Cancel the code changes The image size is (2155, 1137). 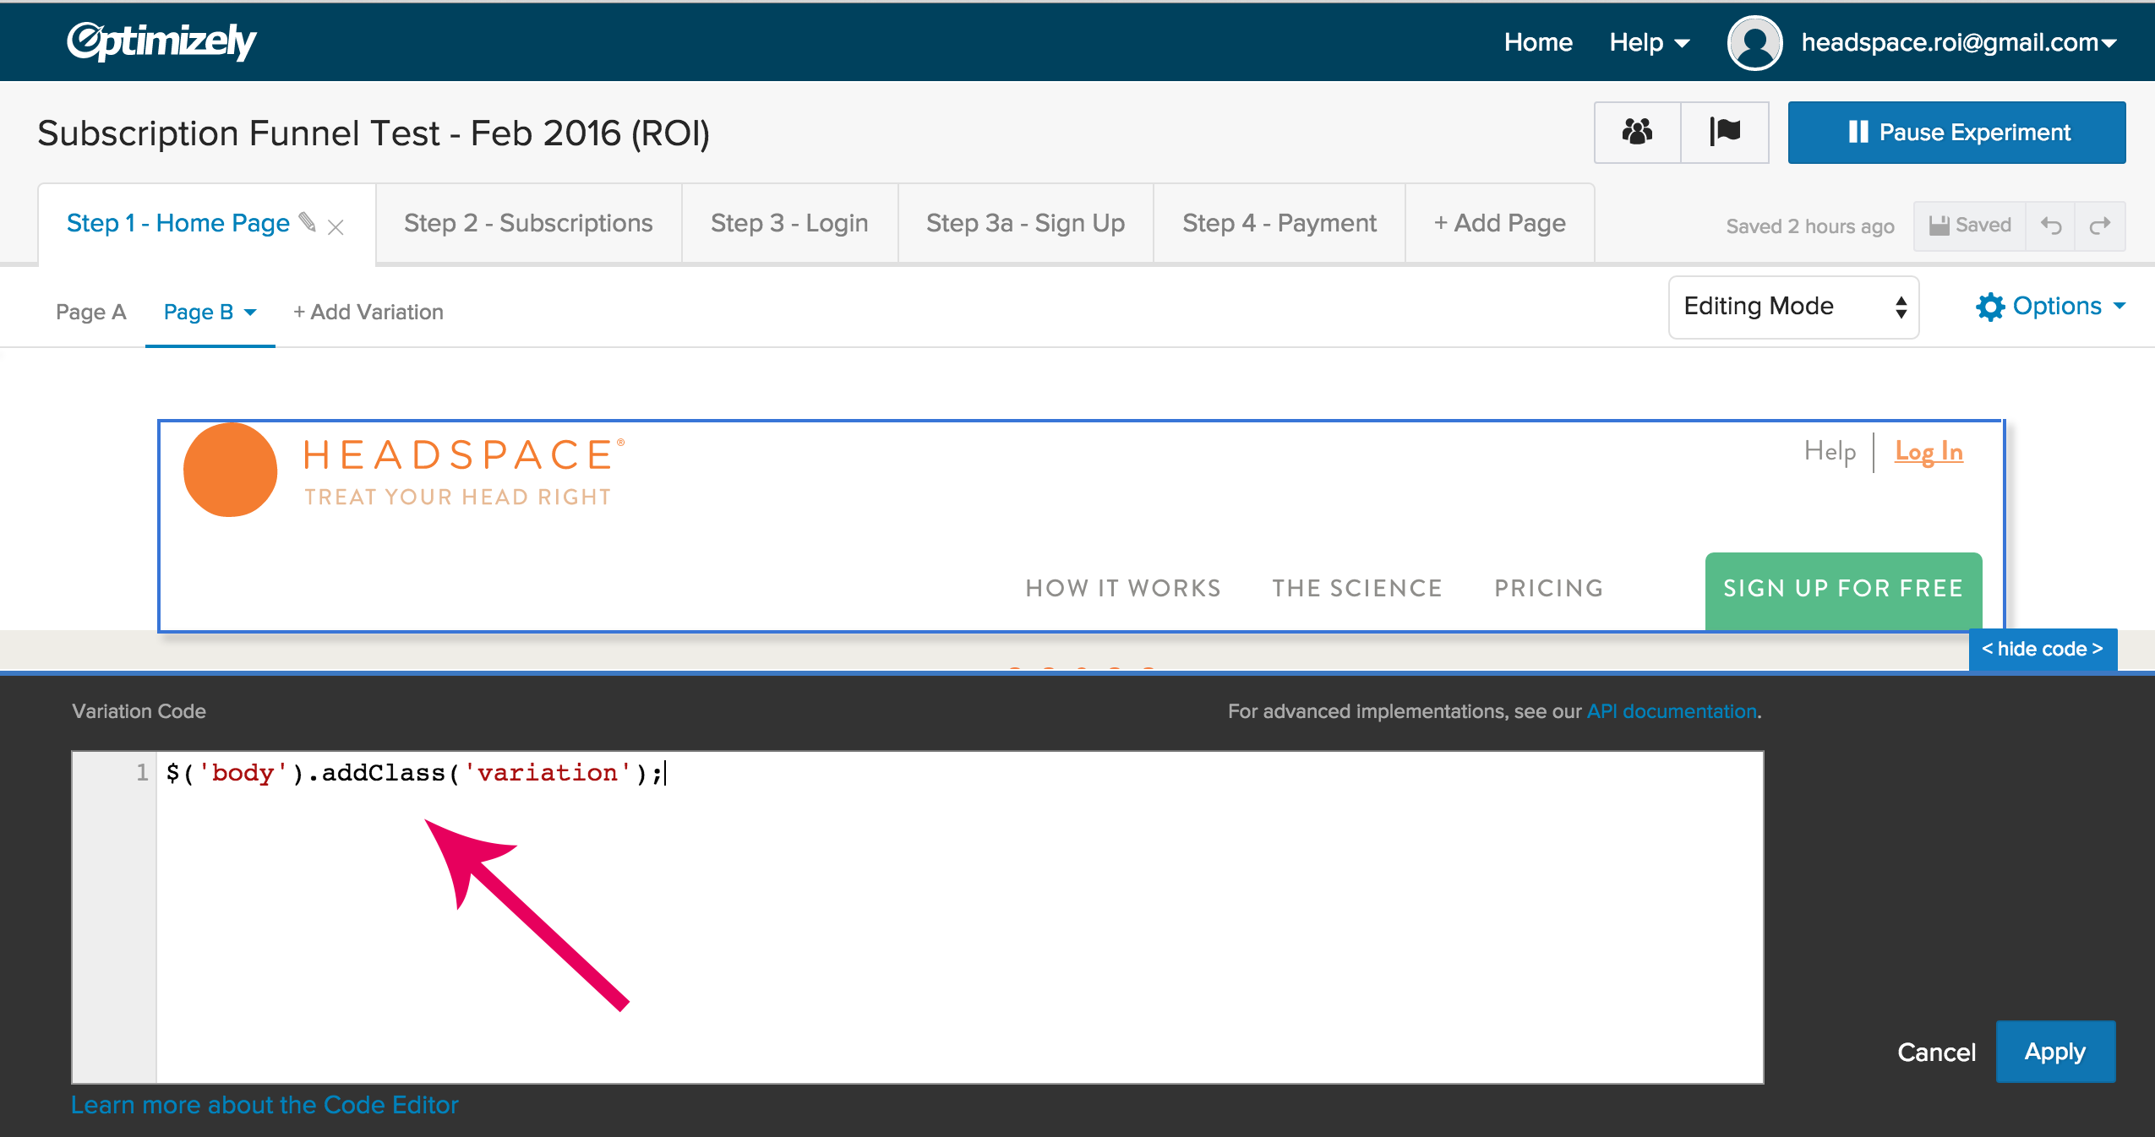coord(1936,1052)
